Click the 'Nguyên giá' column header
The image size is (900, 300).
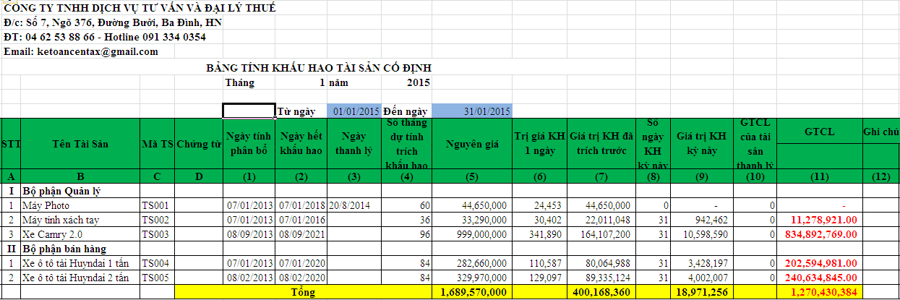coord(472,144)
